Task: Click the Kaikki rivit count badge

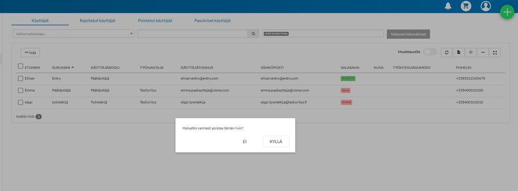Action: (39, 117)
